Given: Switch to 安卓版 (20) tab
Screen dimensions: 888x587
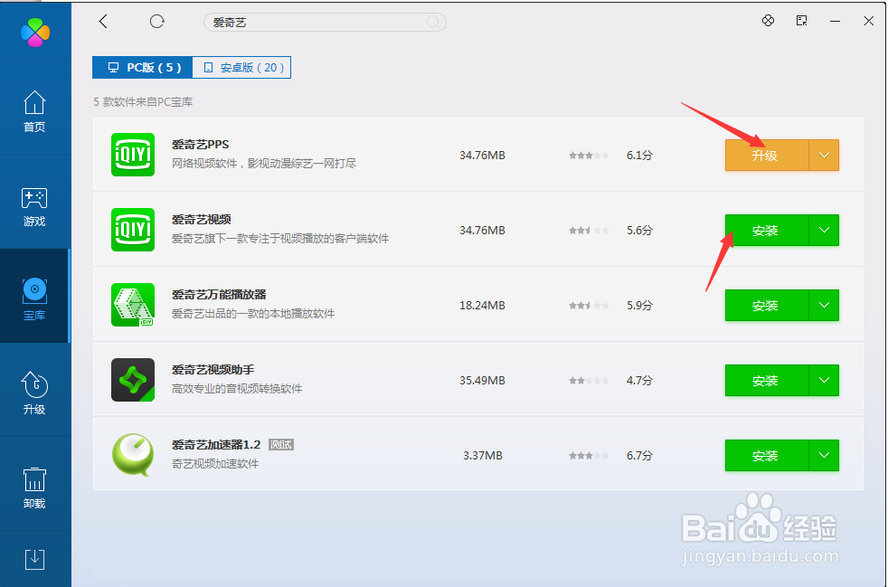Looking at the screenshot, I should [241, 68].
